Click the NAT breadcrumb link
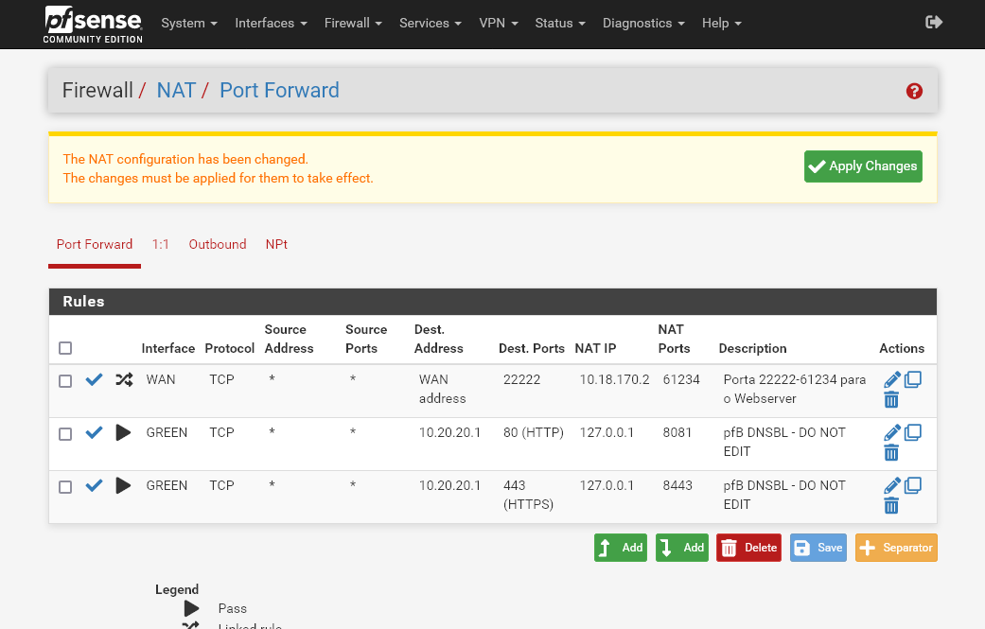The width and height of the screenshot is (985, 629). (x=176, y=91)
